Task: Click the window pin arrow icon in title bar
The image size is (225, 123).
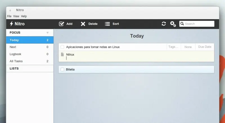Action: pos(10,10)
